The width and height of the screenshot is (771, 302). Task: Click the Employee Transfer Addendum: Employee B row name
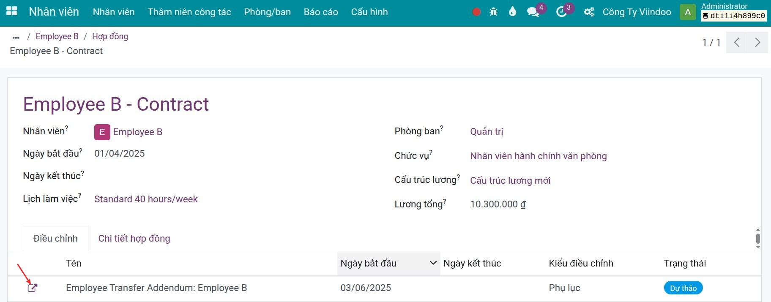(x=156, y=288)
